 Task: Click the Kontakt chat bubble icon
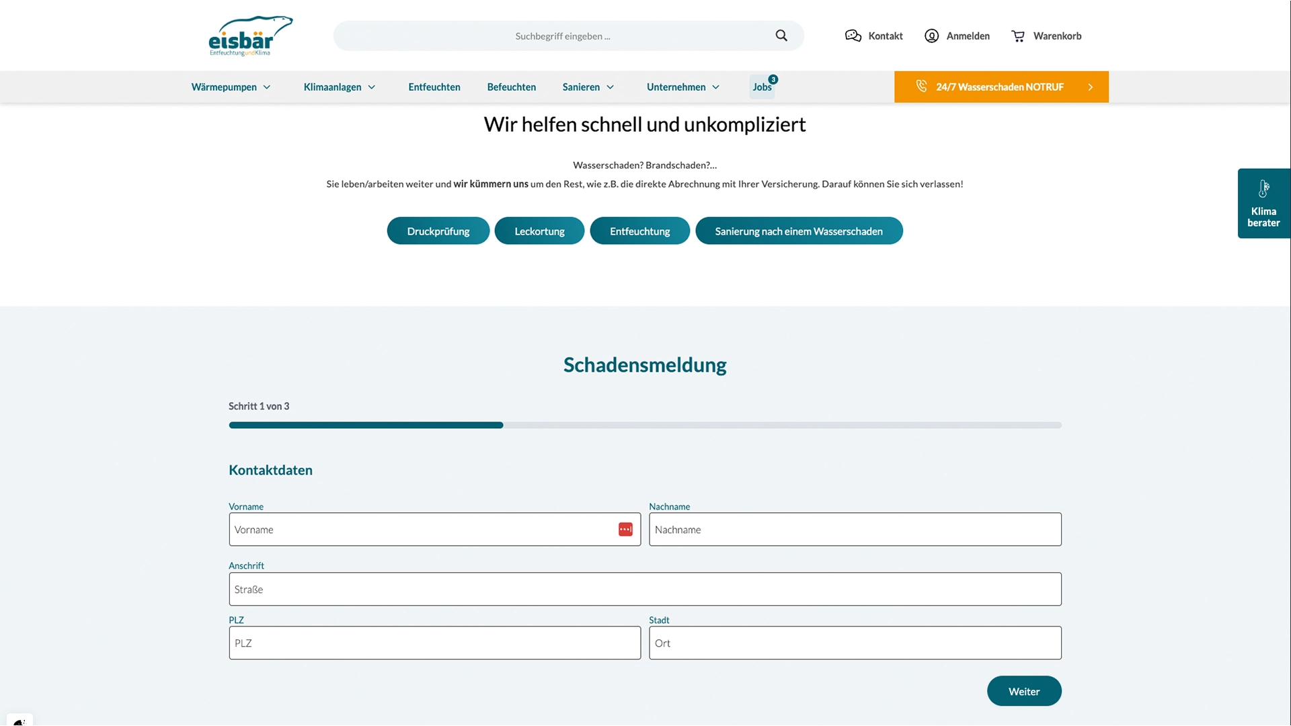pos(853,36)
